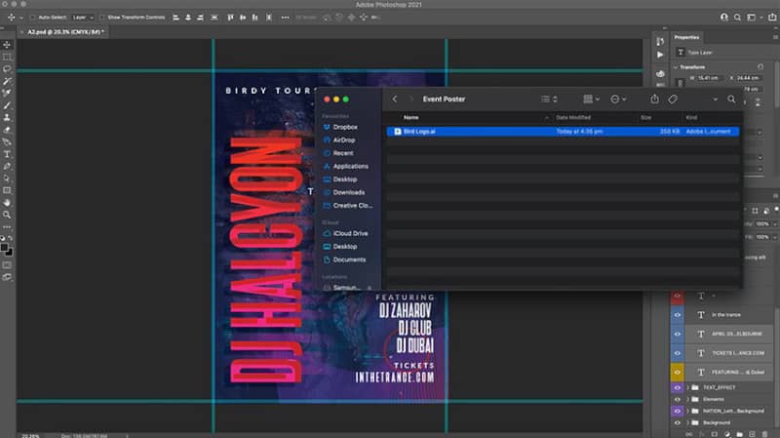This screenshot has height=438, width=780.
Task: Open Photoshop search magnifier icon top right
Action: [737, 18]
